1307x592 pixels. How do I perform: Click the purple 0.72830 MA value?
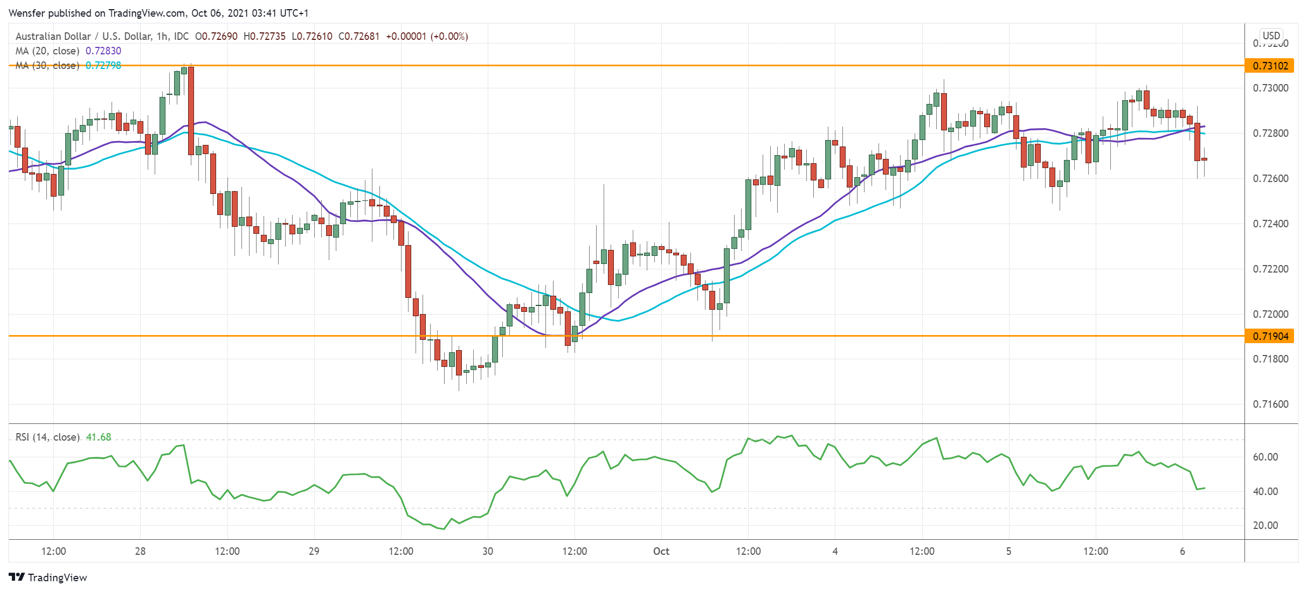click(103, 51)
